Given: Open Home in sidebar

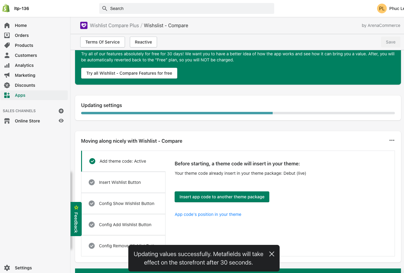Looking at the screenshot, I should tap(34, 25).
